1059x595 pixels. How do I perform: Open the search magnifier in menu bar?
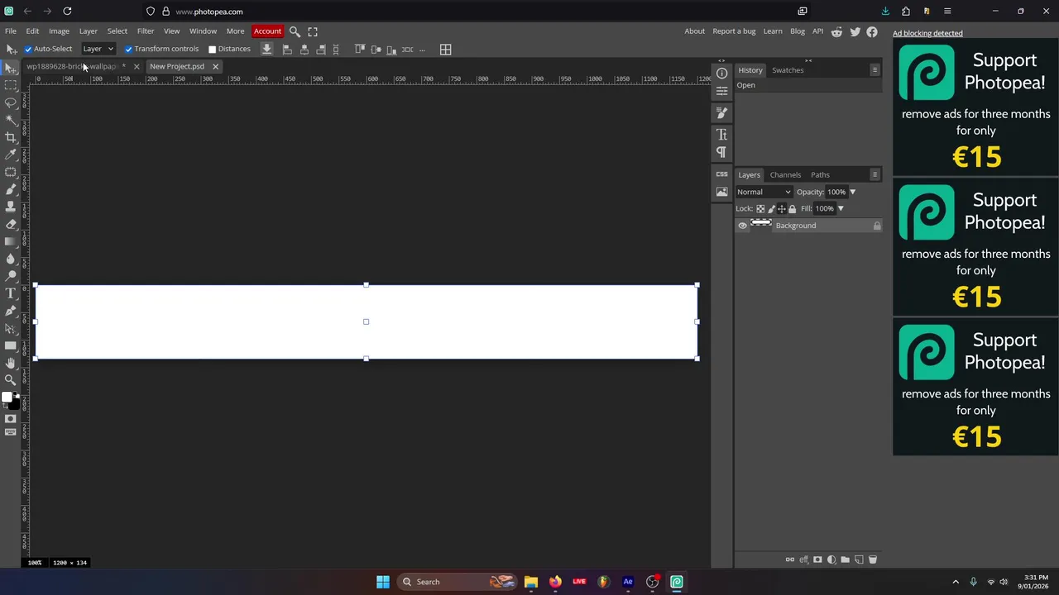click(295, 31)
